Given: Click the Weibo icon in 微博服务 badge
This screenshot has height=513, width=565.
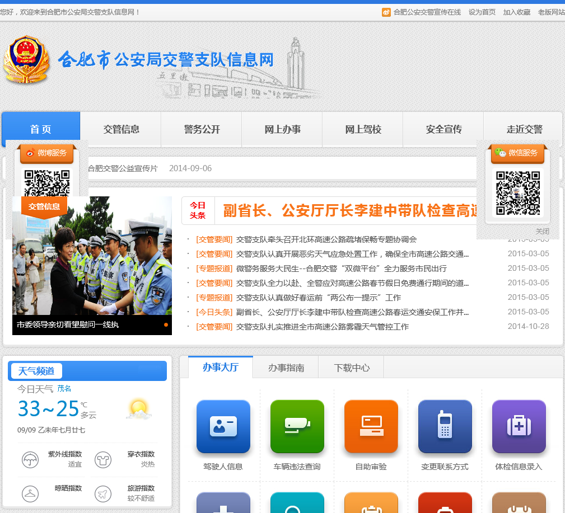Looking at the screenshot, I should pos(31,153).
